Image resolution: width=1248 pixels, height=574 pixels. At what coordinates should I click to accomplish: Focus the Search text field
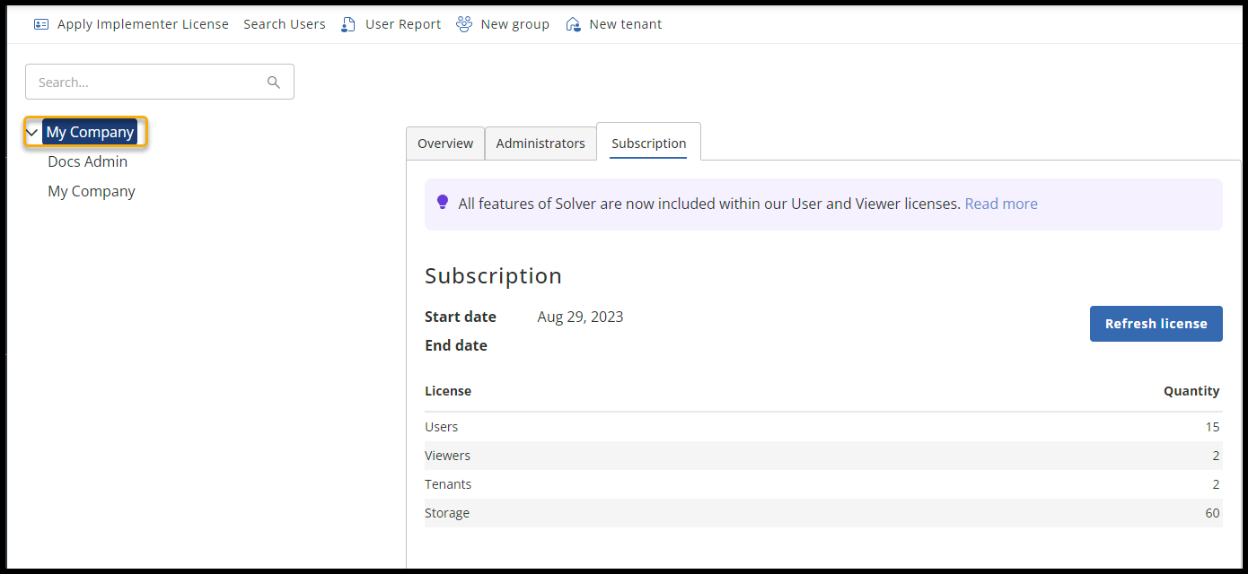tap(148, 83)
